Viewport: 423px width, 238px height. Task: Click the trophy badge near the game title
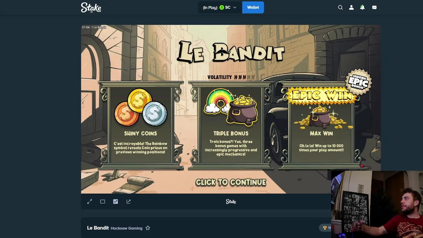coord(327,228)
